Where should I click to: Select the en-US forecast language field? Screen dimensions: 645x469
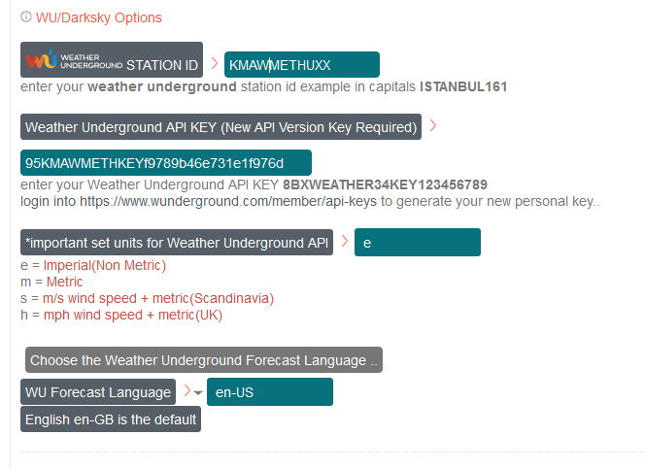coord(270,392)
